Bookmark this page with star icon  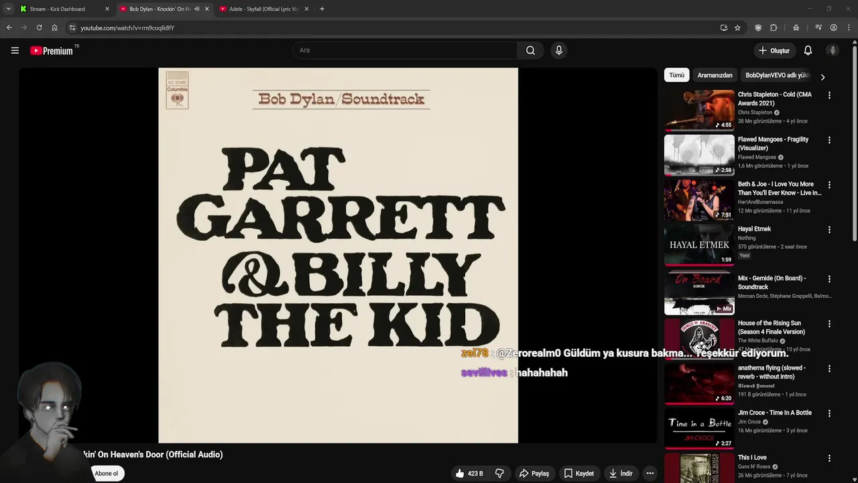point(737,28)
